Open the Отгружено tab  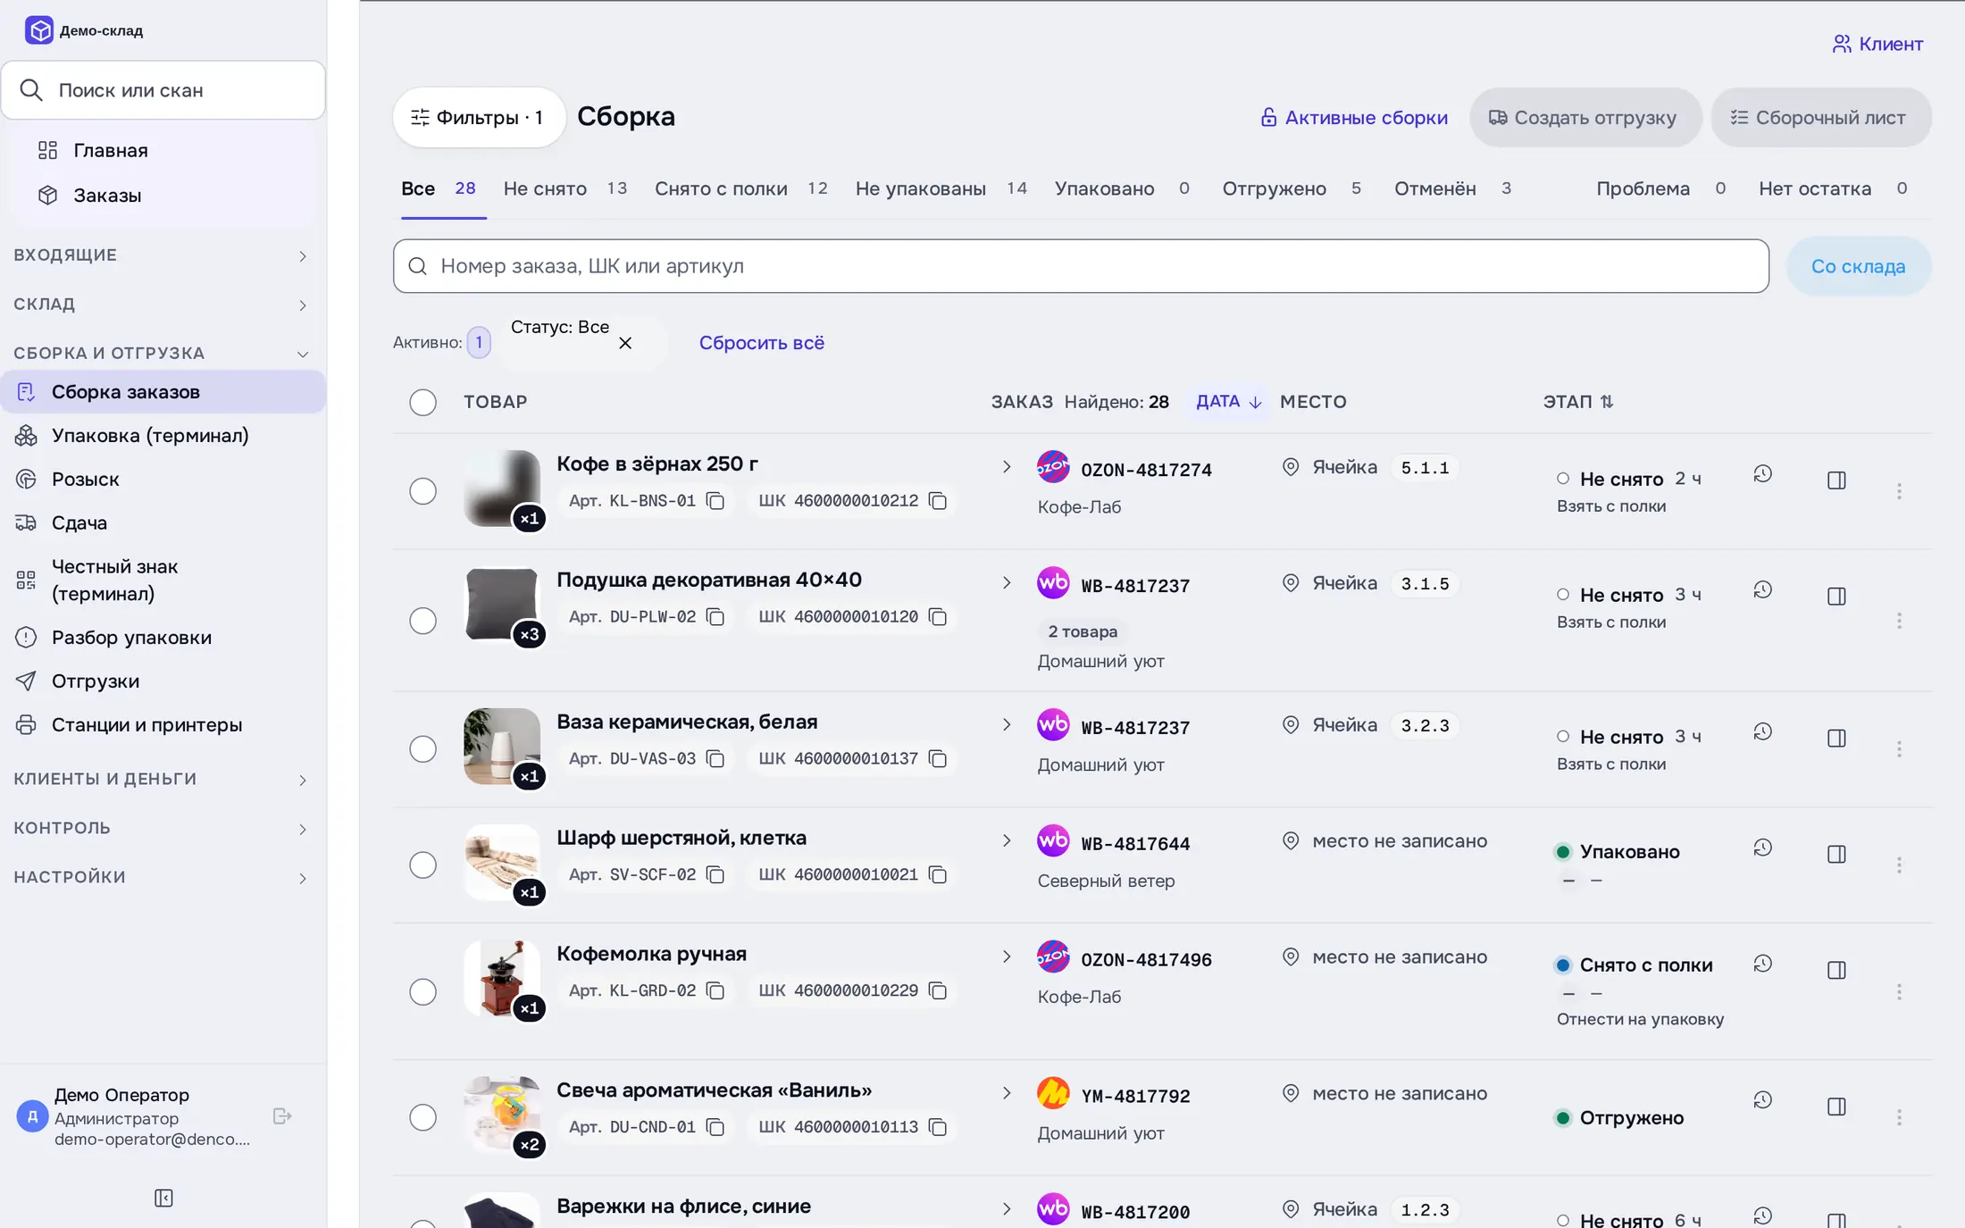1292,188
